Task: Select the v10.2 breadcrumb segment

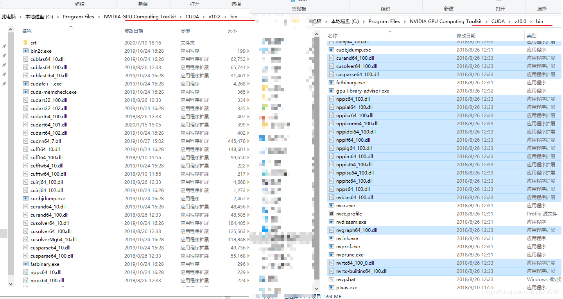Action: pos(215,17)
